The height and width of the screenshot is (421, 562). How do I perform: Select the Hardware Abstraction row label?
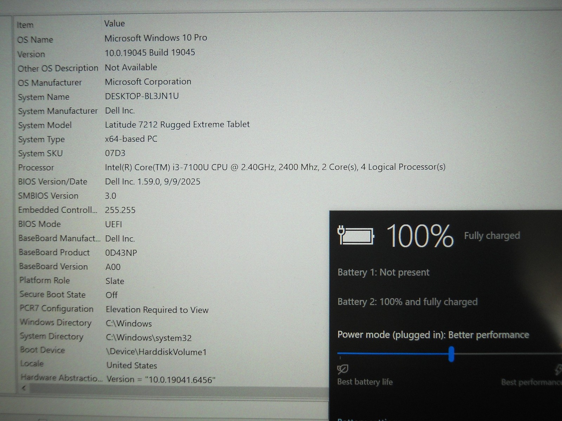[x=62, y=378]
